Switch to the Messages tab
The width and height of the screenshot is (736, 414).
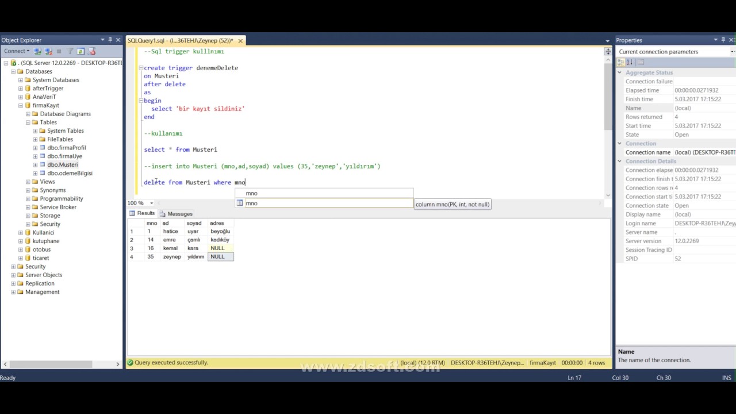pyautogui.click(x=176, y=214)
